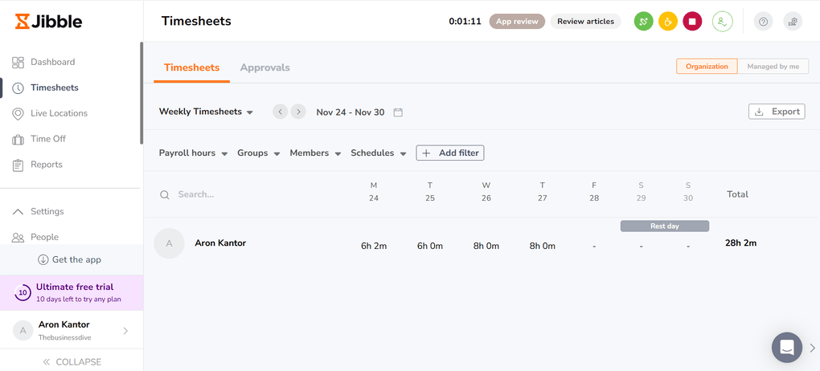This screenshot has width=820, height=371.
Task: Click the Add filter button
Action: tap(450, 153)
